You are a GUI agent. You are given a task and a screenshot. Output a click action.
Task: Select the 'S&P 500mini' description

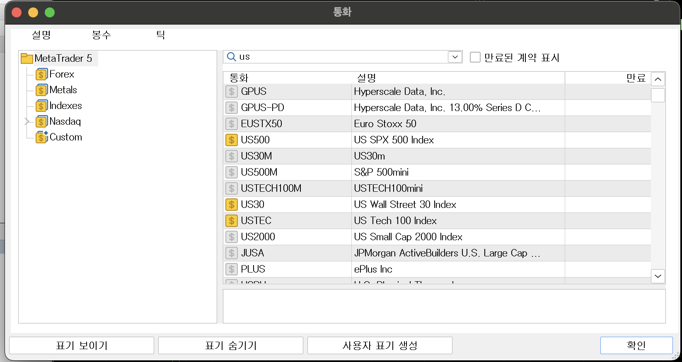tap(381, 172)
